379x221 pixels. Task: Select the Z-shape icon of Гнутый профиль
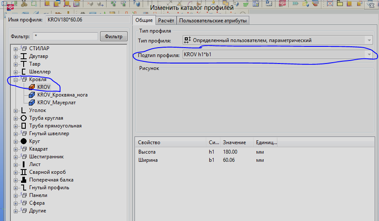[x=24, y=188]
